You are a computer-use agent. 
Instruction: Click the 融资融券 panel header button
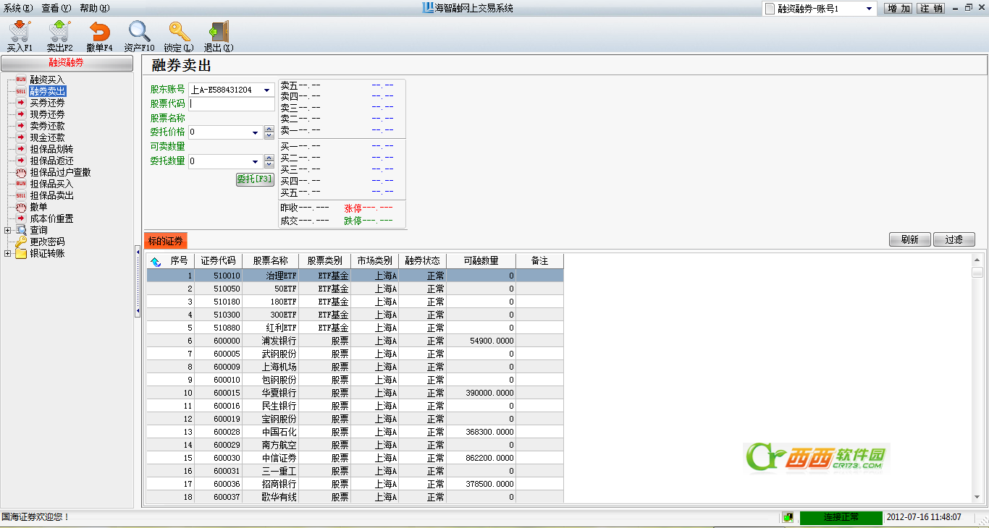coord(67,63)
